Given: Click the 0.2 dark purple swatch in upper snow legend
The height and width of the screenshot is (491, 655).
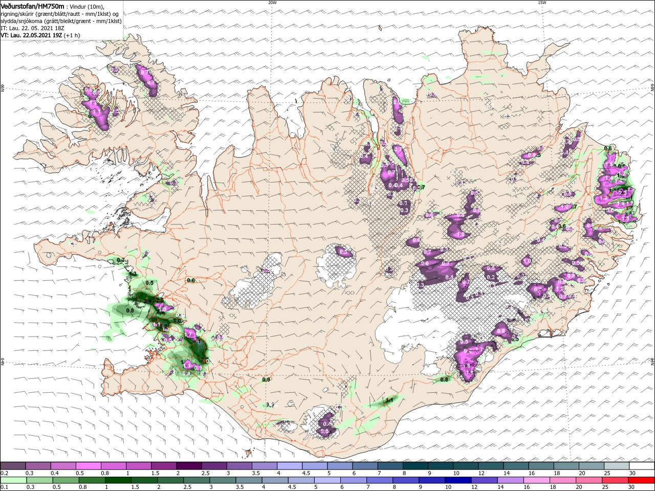Looking at the screenshot, I should click(13, 466).
